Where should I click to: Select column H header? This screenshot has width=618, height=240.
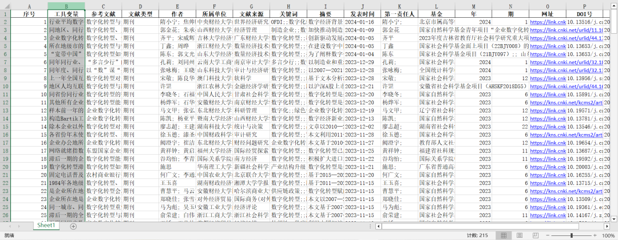288,6
